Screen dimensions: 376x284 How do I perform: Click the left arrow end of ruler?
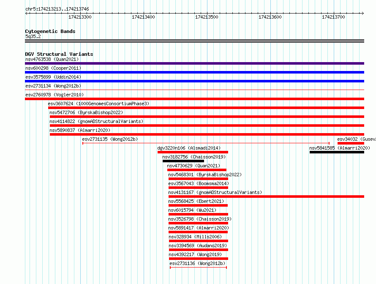tap(26, 13)
